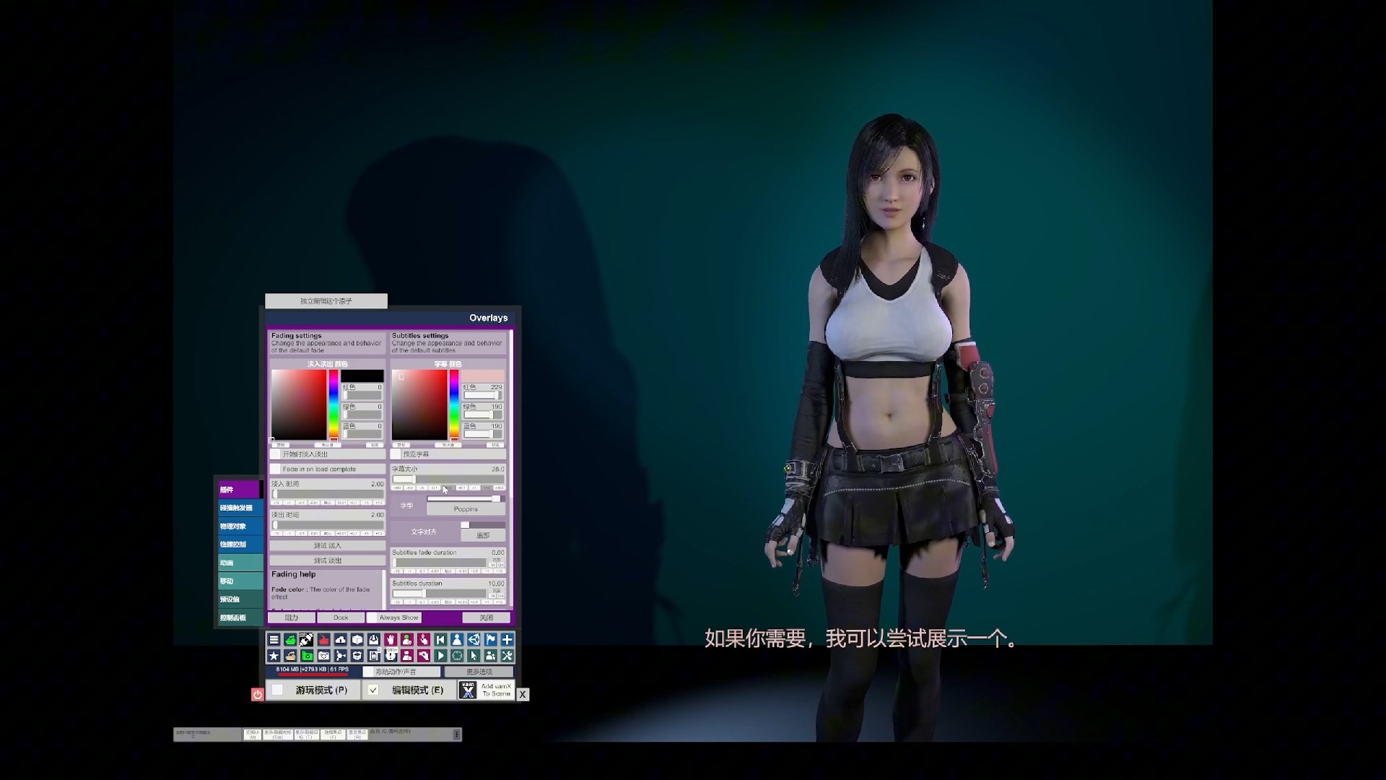Click the red save scene icon
Image resolution: width=1386 pixels, height=780 pixels.
(323, 640)
